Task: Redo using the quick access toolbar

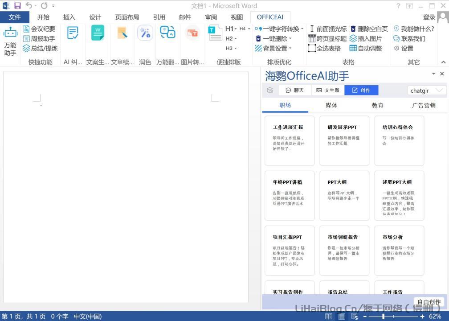Action: [44, 5]
